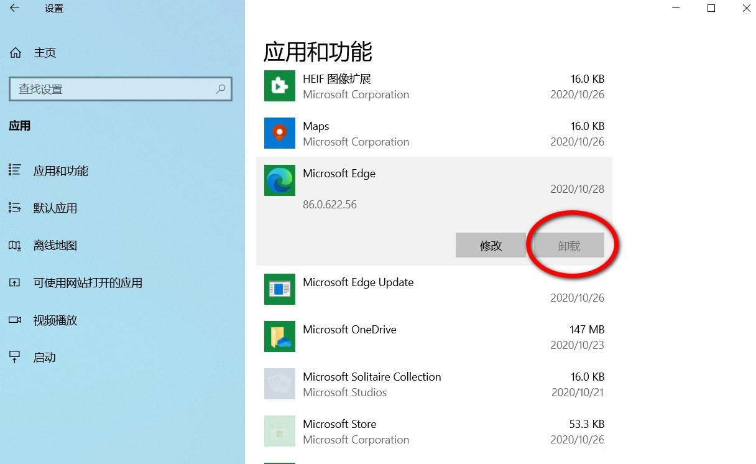The image size is (756, 464).
Task: Click the Edge version 86.0.622.56 text
Action: point(330,205)
